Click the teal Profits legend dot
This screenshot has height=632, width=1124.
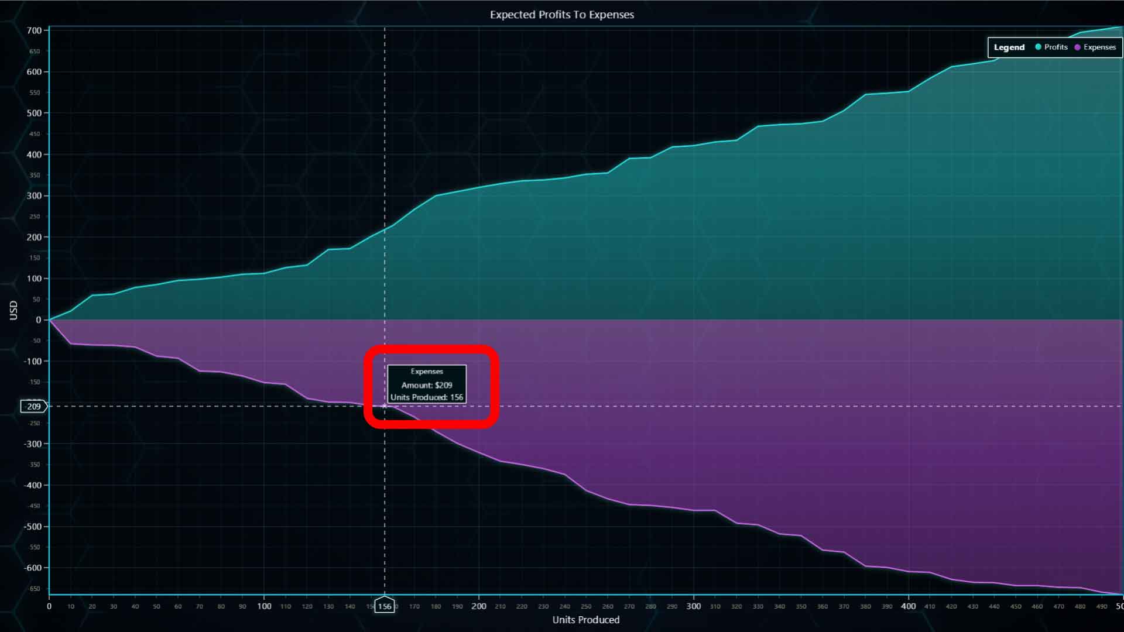pyautogui.click(x=1038, y=47)
